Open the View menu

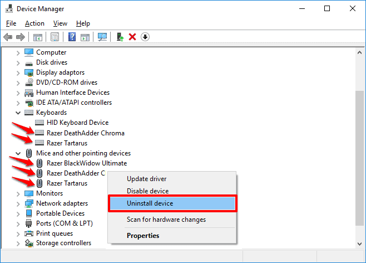click(60, 23)
